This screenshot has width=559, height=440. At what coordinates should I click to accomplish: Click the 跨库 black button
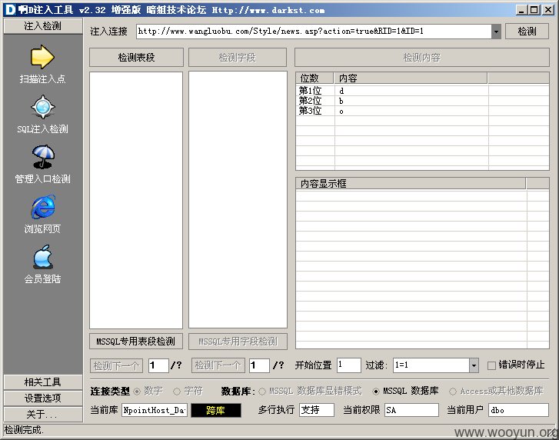coord(216,411)
